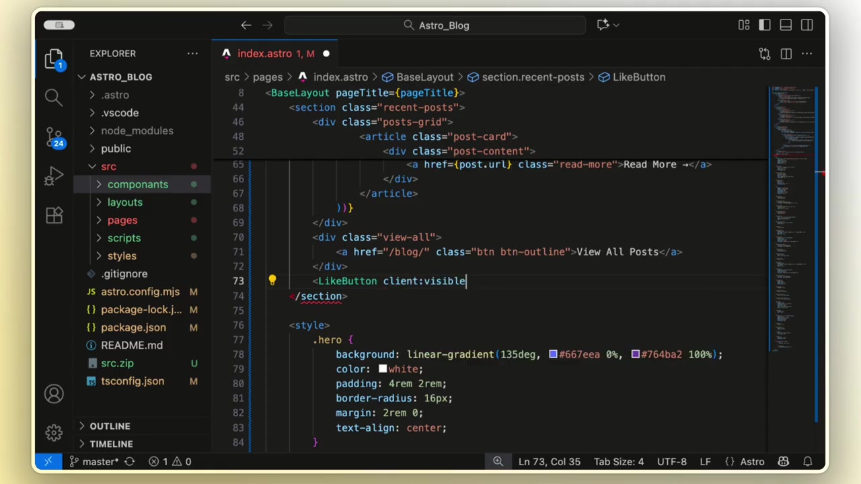Click the Open Changes icon above the editor

765,54
